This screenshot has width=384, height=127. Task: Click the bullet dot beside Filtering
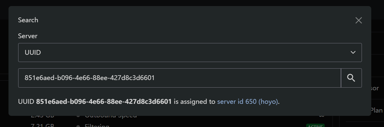pyautogui.click(x=78, y=126)
